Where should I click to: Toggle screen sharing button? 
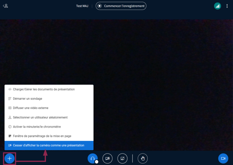tap(122, 158)
